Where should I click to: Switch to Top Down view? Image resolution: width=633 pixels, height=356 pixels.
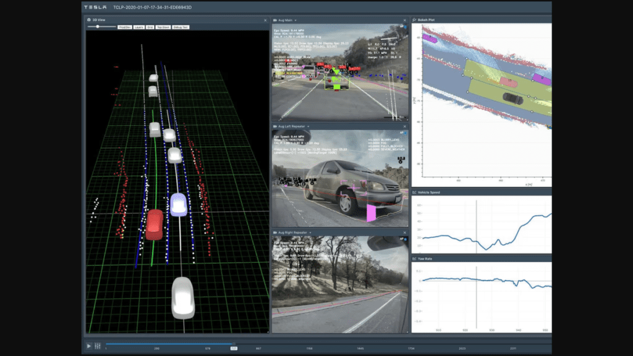click(163, 27)
